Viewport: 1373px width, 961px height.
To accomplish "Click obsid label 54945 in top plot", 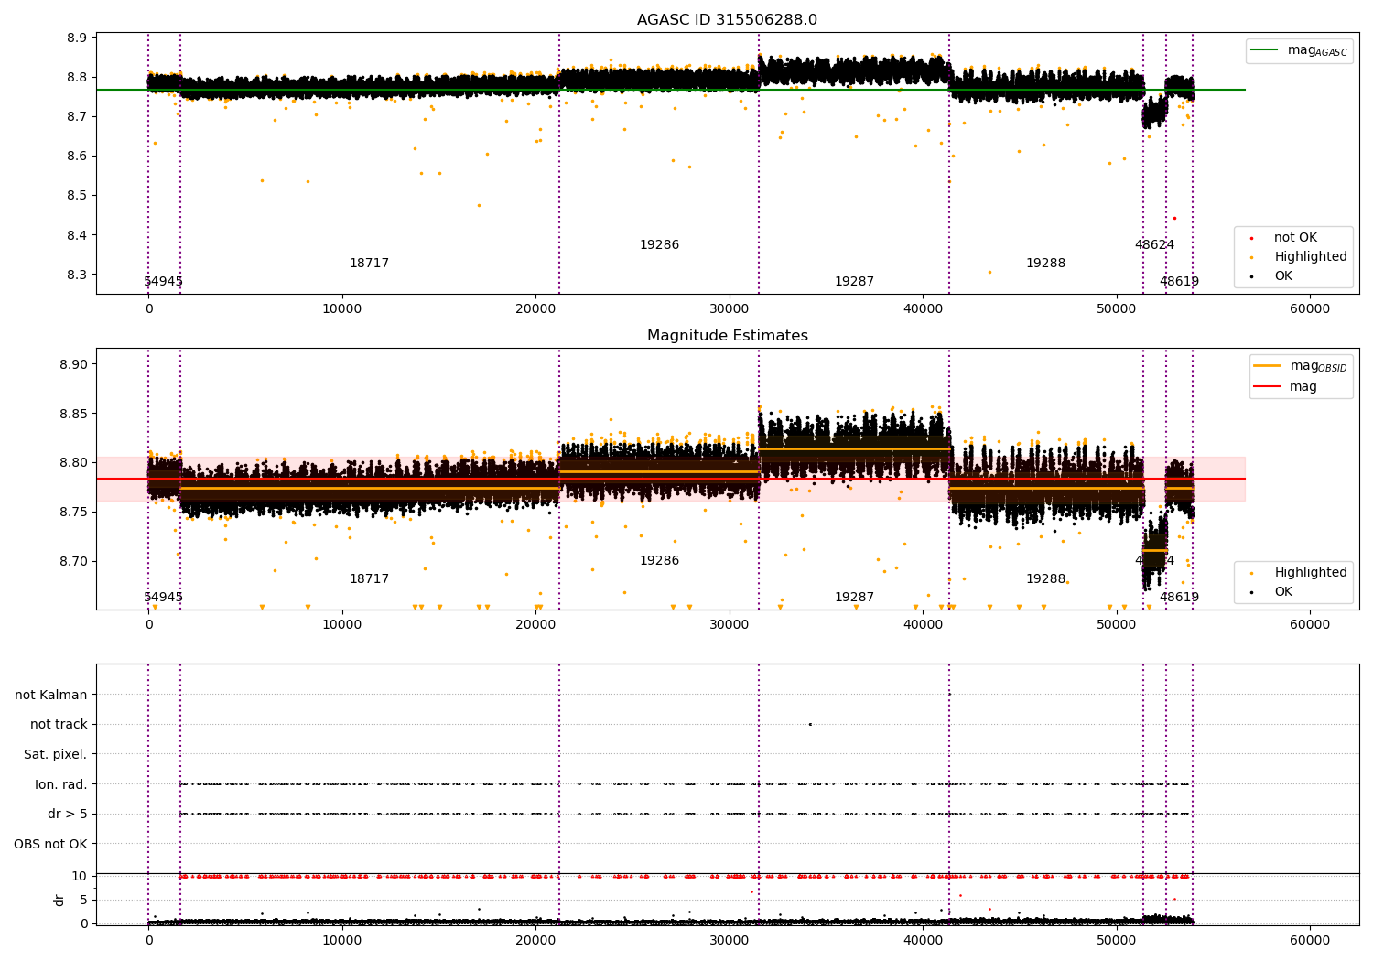I will point(163,282).
